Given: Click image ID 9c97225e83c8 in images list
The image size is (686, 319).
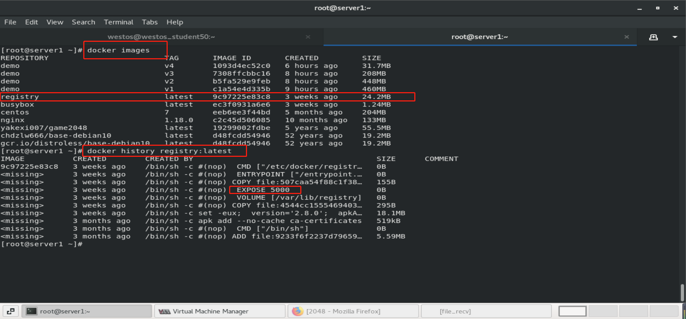Looking at the screenshot, I should pos(241,97).
